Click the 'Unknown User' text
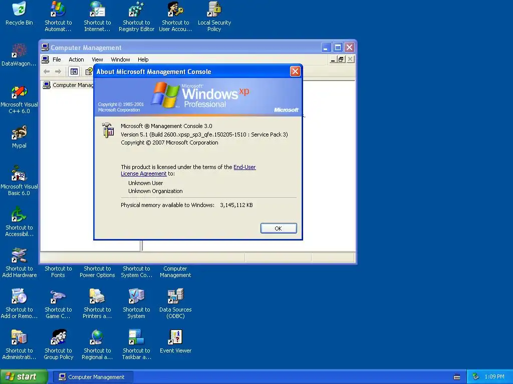 [x=146, y=183]
